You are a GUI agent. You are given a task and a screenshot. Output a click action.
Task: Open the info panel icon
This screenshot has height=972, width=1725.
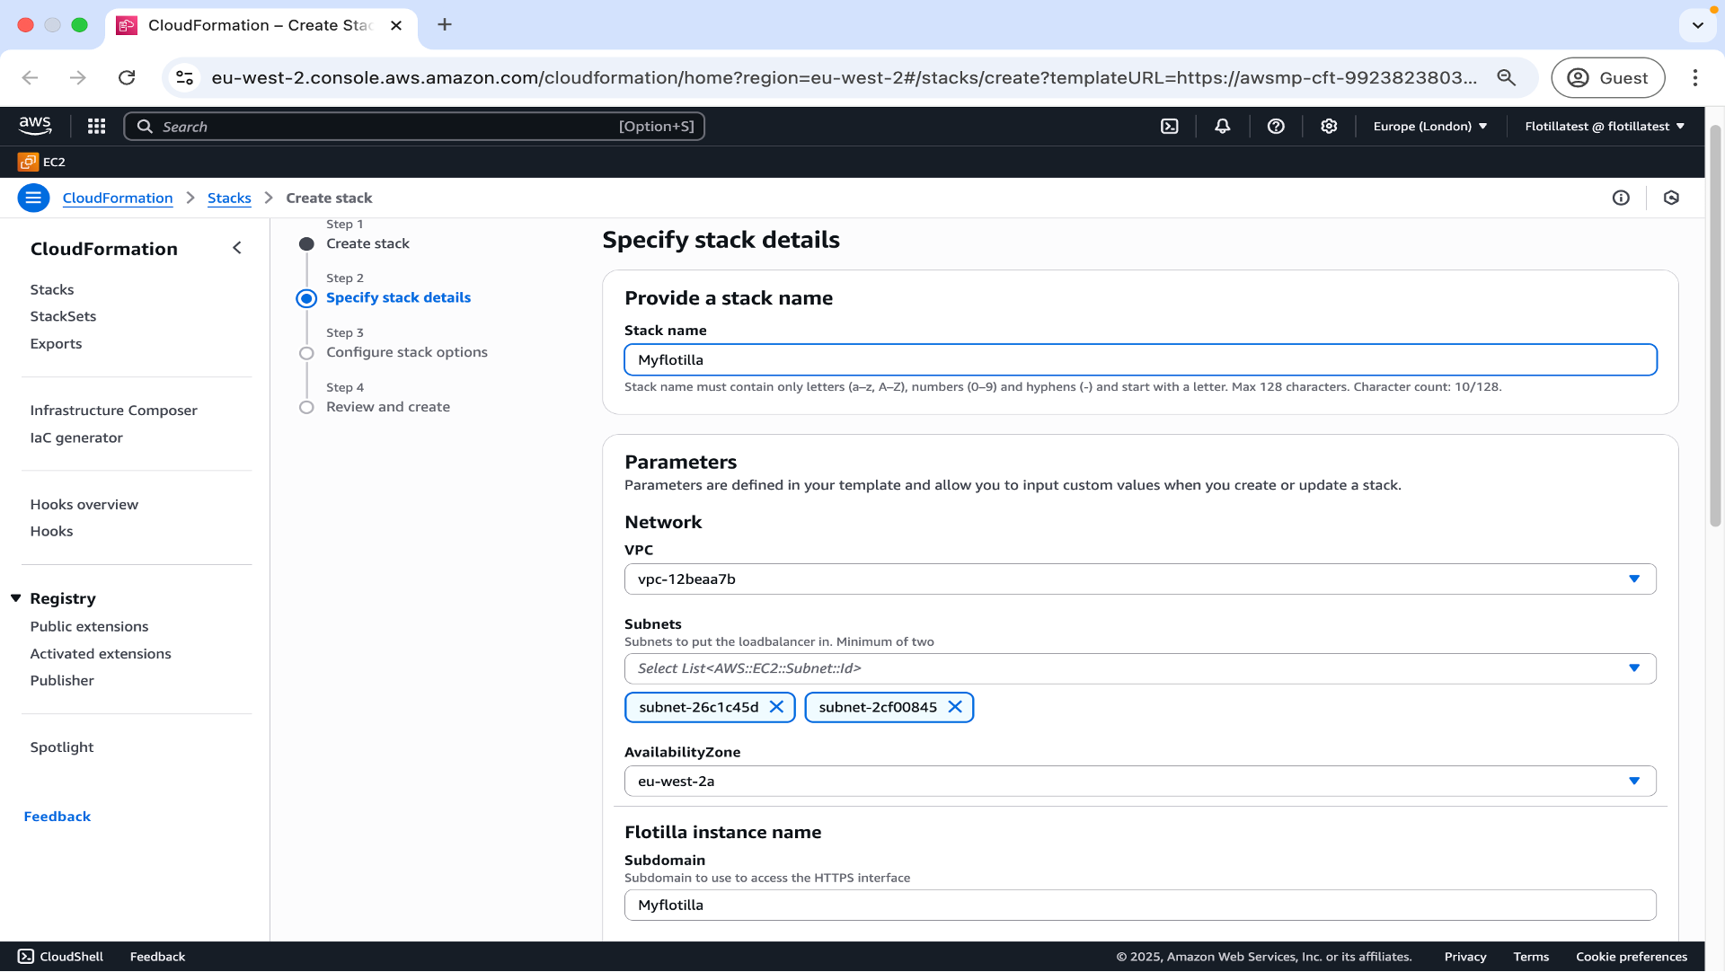[x=1620, y=198]
